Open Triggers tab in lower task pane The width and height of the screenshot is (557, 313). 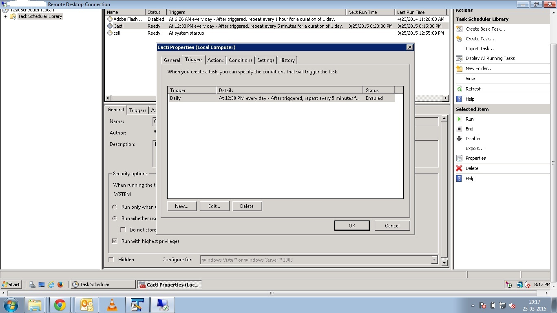tap(138, 110)
